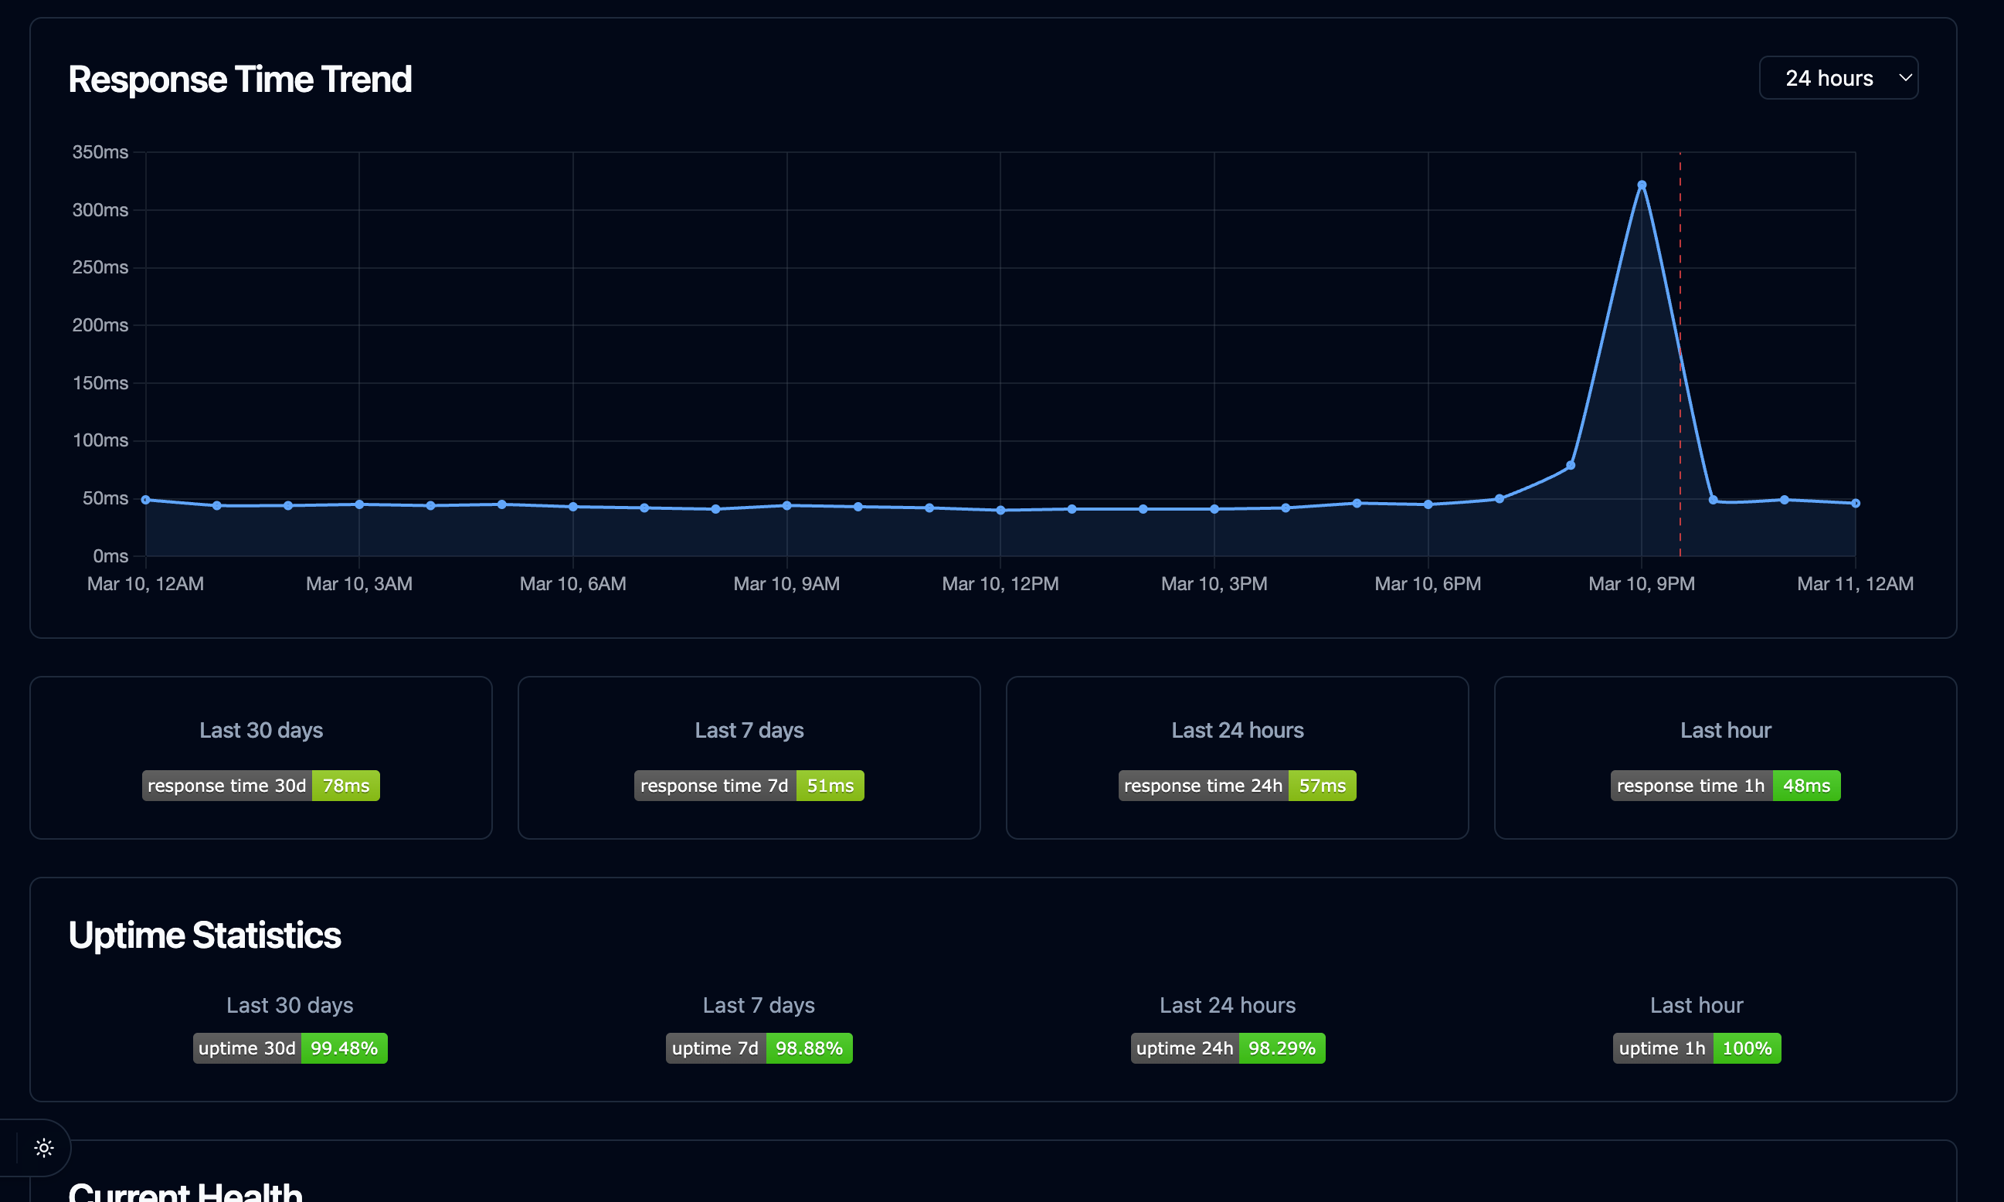Click the peak data point near 9PM
Image resolution: width=2004 pixels, height=1202 pixels.
[1641, 185]
